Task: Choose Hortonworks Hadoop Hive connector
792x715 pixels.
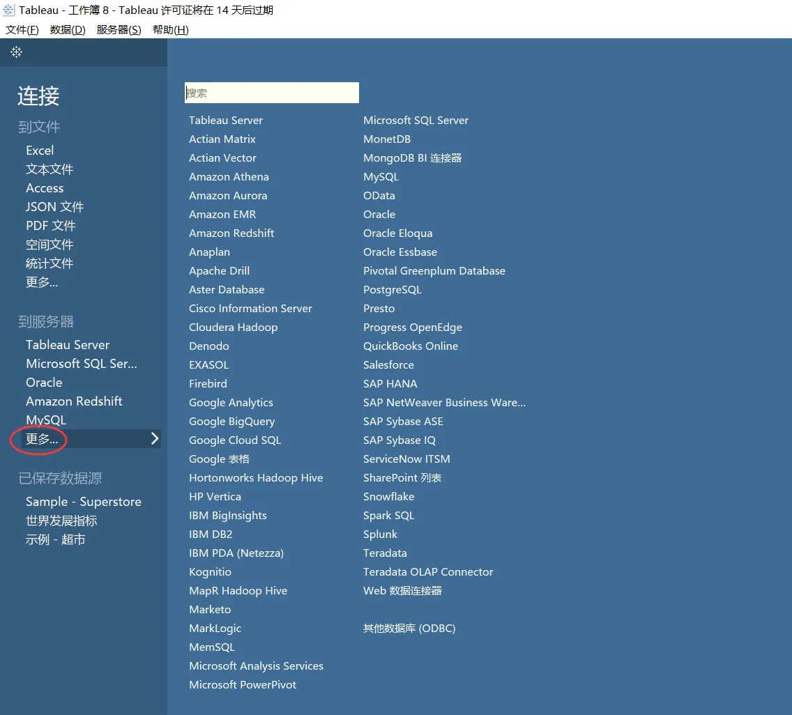Action: [x=256, y=477]
